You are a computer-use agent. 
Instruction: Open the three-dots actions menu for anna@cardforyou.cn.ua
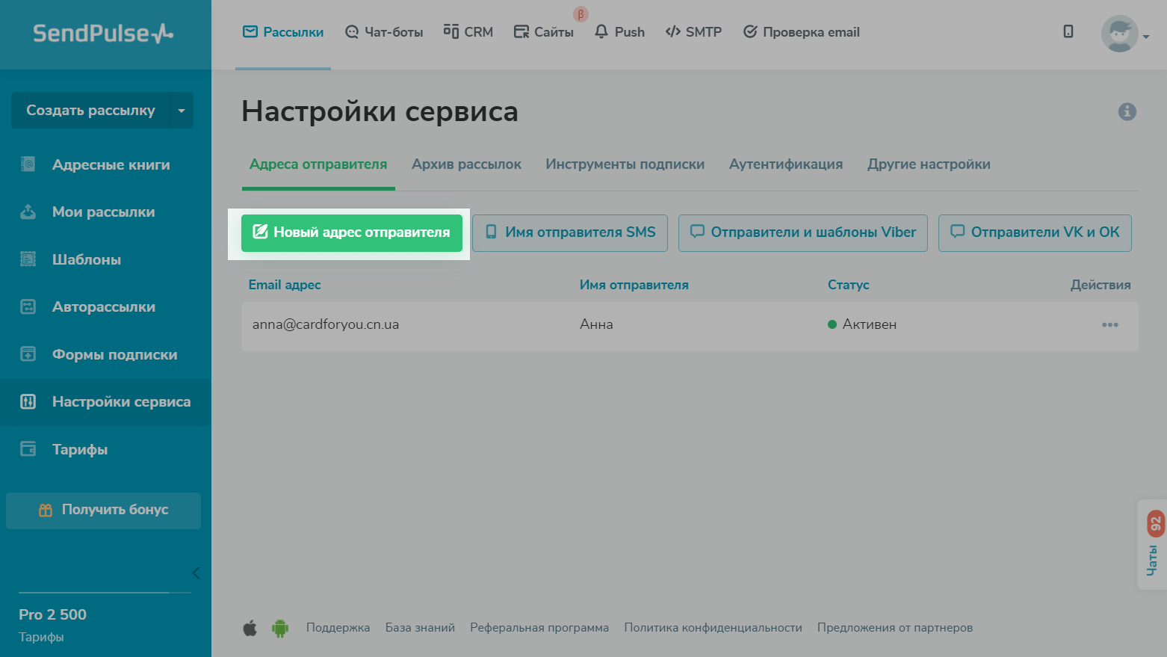click(1109, 324)
